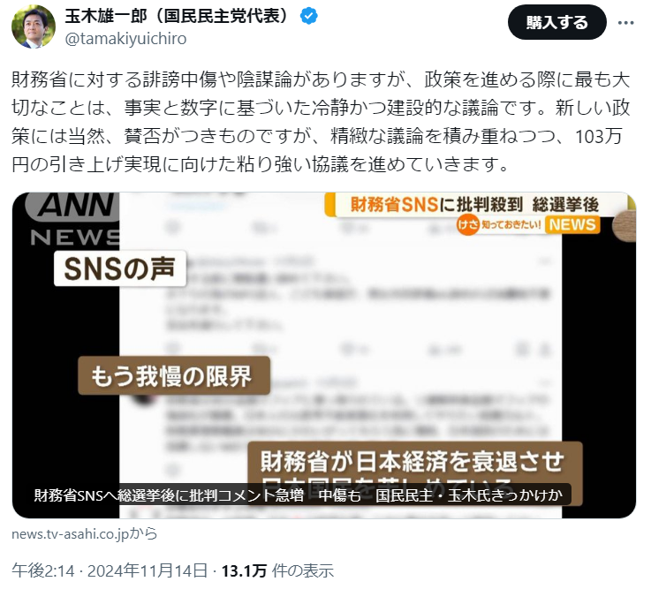Click the card headline caption about 財務省SNS
Image resolution: width=651 pixels, height=589 pixels.
tap(298, 495)
